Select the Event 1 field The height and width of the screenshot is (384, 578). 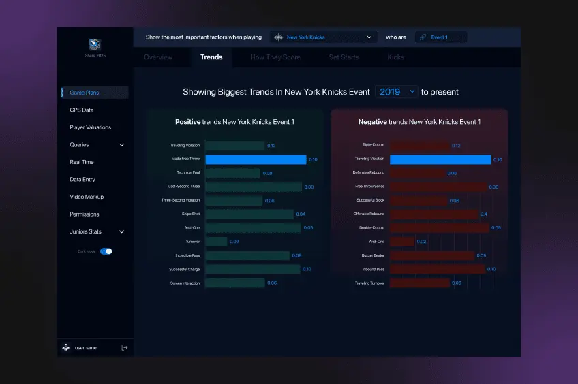click(x=441, y=37)
